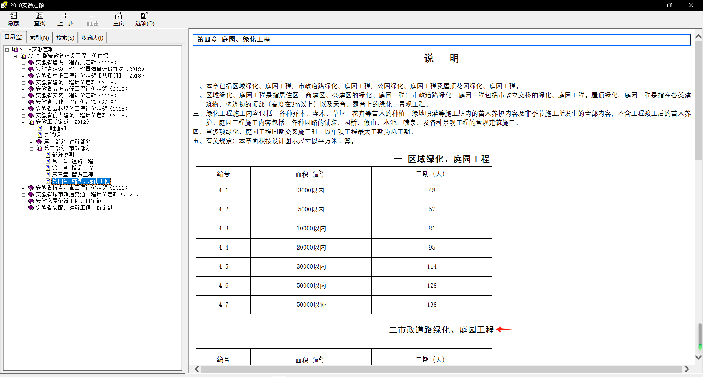Viewport: 703px width, 377px height.
Task: Click the horizontal scrollbar right arrow
Action: click(x=687, y=369)
